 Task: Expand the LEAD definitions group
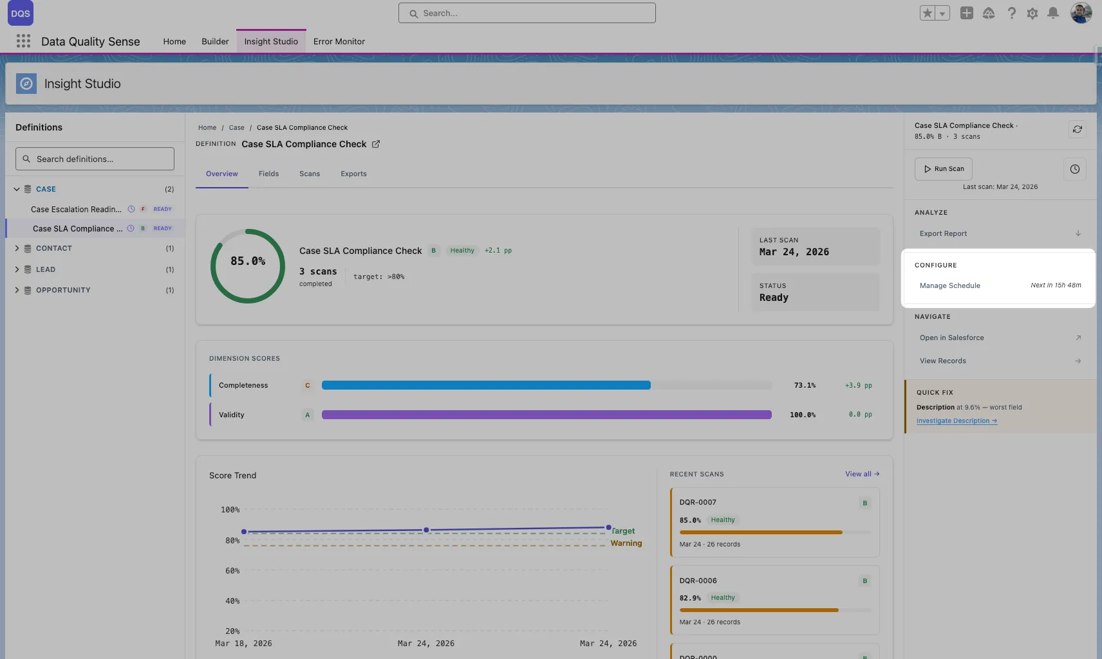coord(17,269)
